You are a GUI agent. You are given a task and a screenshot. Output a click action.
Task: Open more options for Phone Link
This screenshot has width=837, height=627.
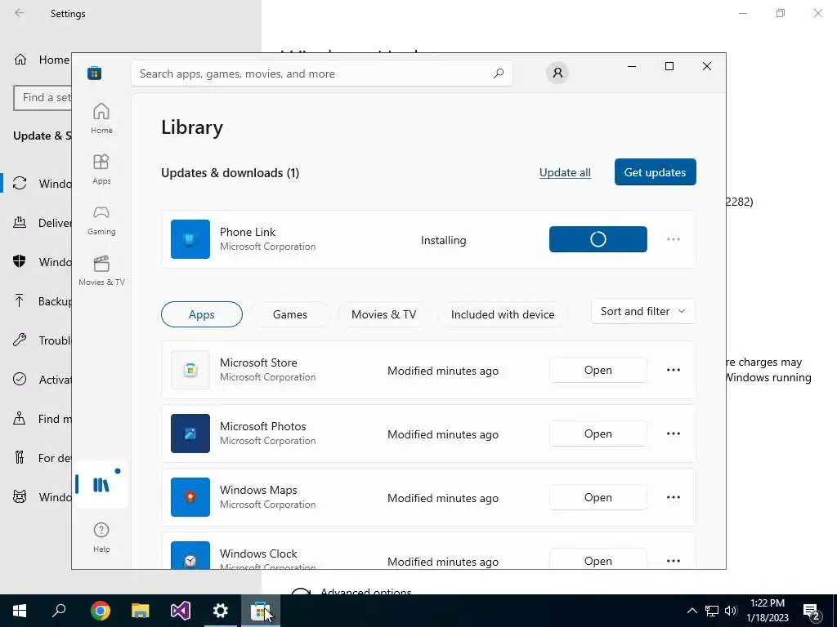pos(674,239)
